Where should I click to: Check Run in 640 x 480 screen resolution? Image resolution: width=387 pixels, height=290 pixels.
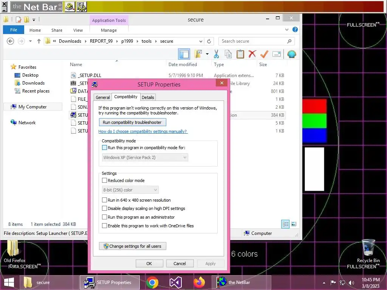(x=104, y=200)
